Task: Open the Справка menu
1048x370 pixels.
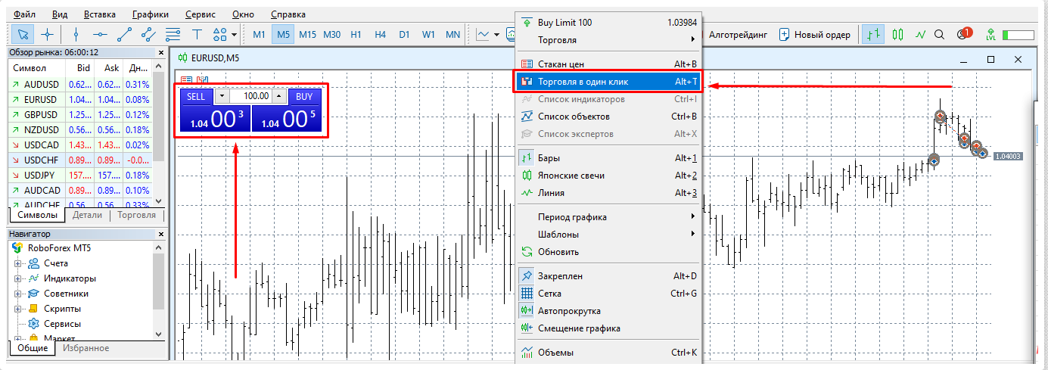Action: tap(288, 14)
